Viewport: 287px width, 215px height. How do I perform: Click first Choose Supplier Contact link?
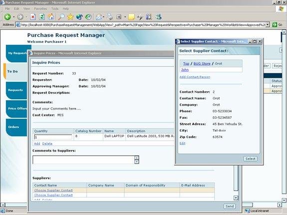point(53,190)
